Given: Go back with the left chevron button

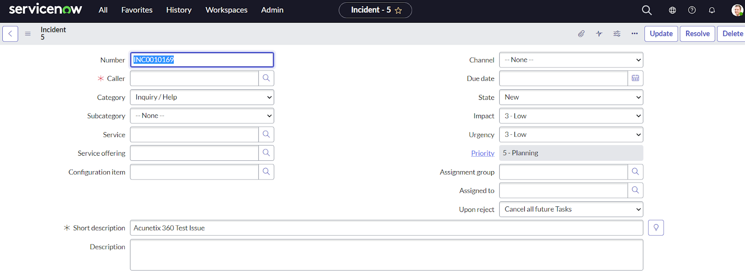Looking at the screenshot, I should [x=10, y=33].
